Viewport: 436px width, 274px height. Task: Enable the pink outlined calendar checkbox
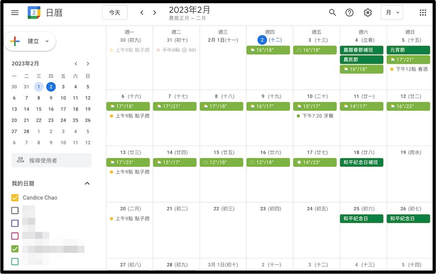[x=15, y=236]
